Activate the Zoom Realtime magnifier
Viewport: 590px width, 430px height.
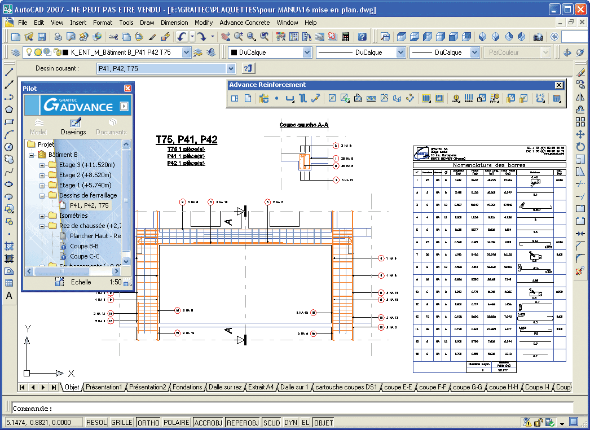click(238, 37)
